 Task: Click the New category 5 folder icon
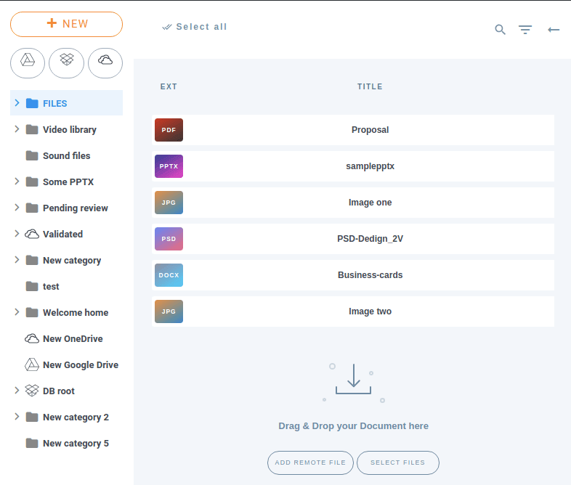pyautogui.click(x=32, y=443)
